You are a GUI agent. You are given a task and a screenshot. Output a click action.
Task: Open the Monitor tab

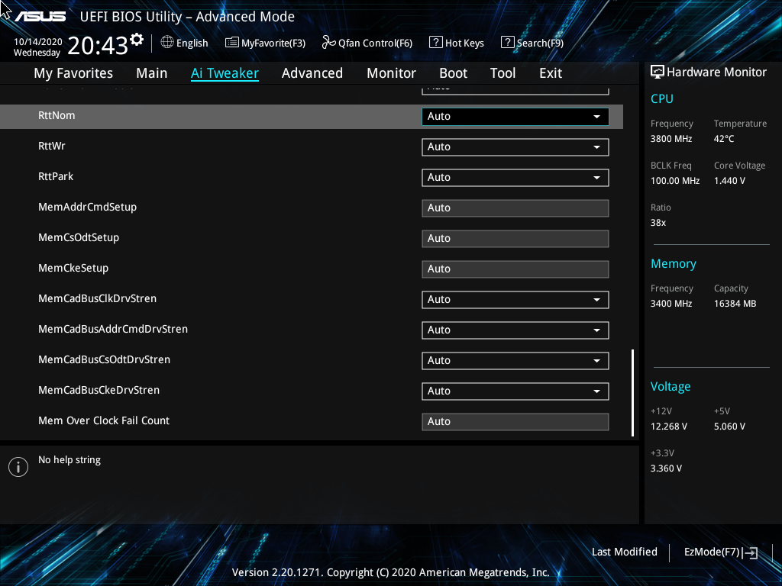coord(392,73)
